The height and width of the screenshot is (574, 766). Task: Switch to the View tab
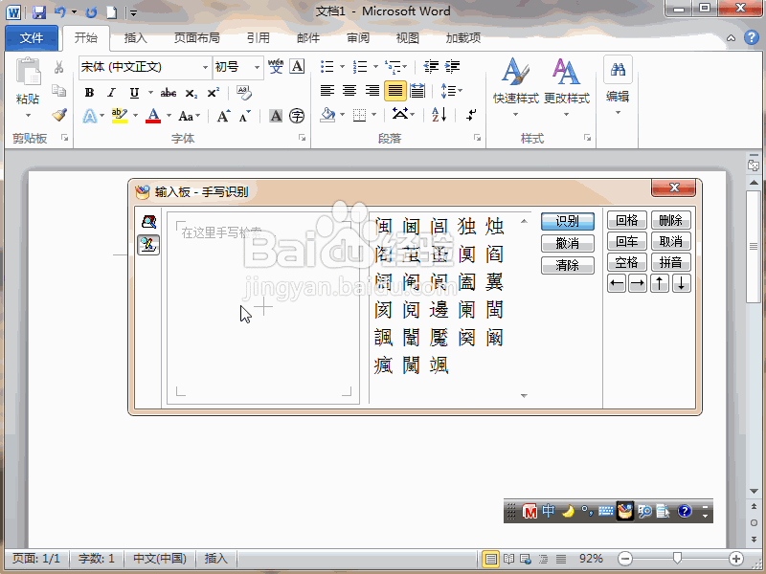point(408,38)
